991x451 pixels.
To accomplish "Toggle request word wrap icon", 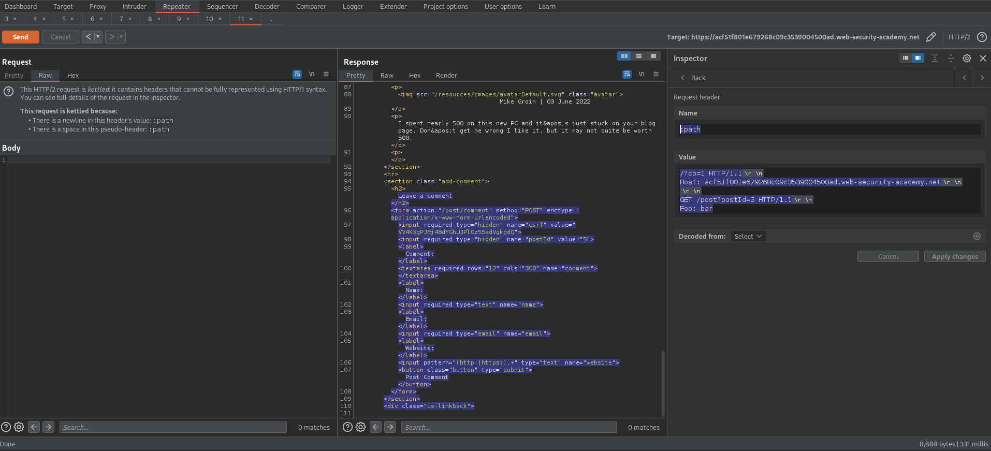I will coord(297,74).
